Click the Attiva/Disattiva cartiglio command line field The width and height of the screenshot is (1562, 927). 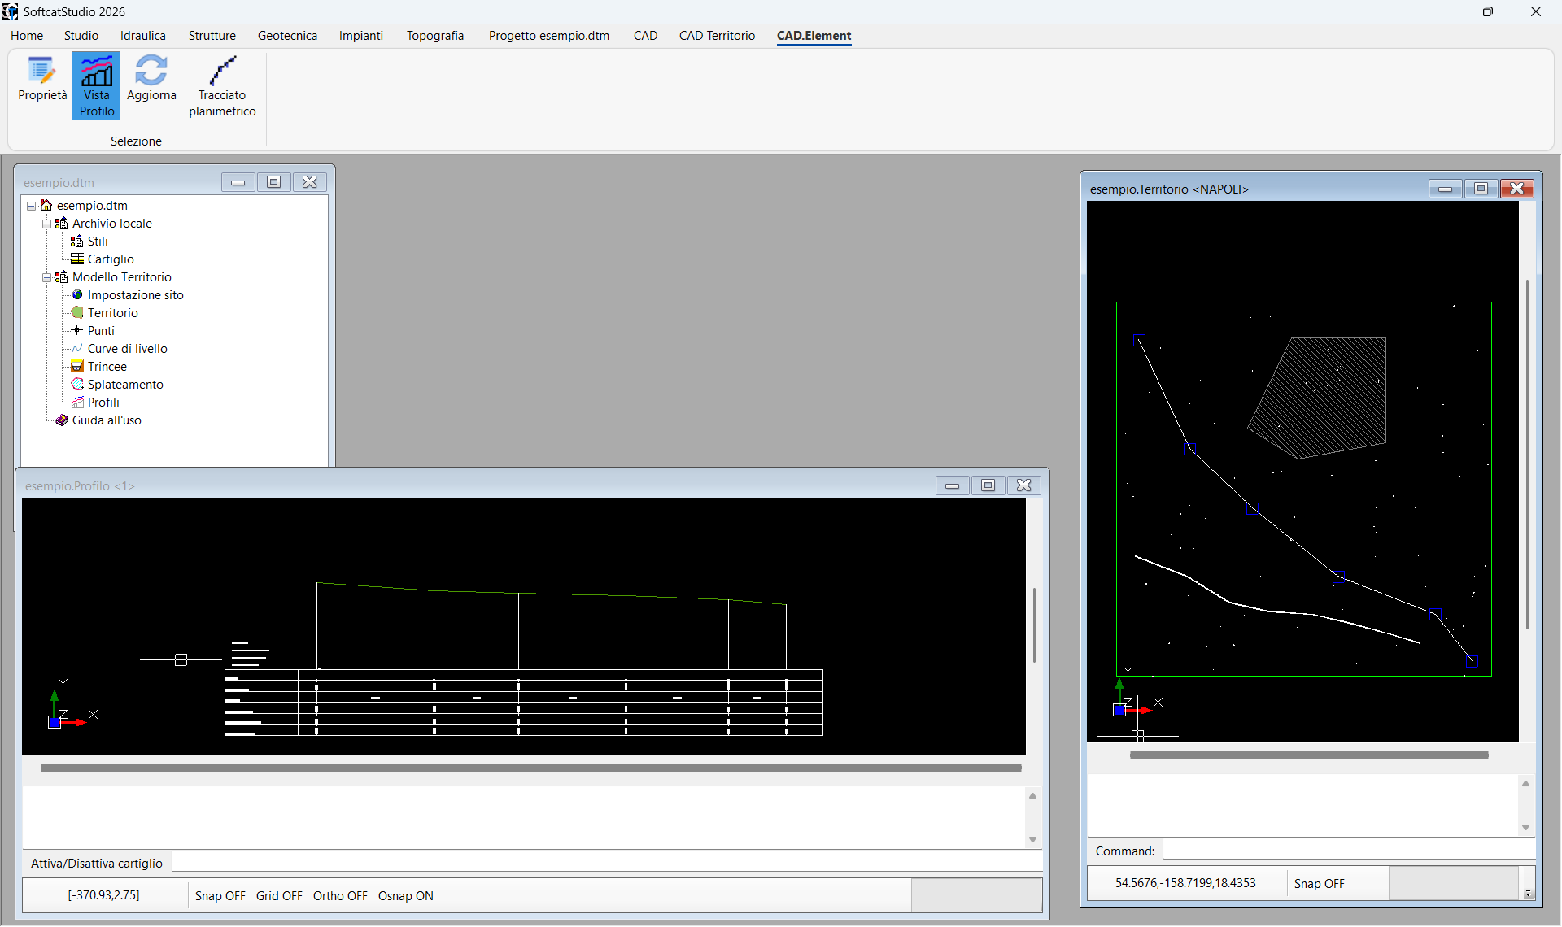(x=606, y=863)
